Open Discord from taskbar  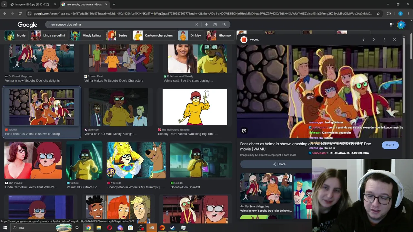[x=120, y=228]
